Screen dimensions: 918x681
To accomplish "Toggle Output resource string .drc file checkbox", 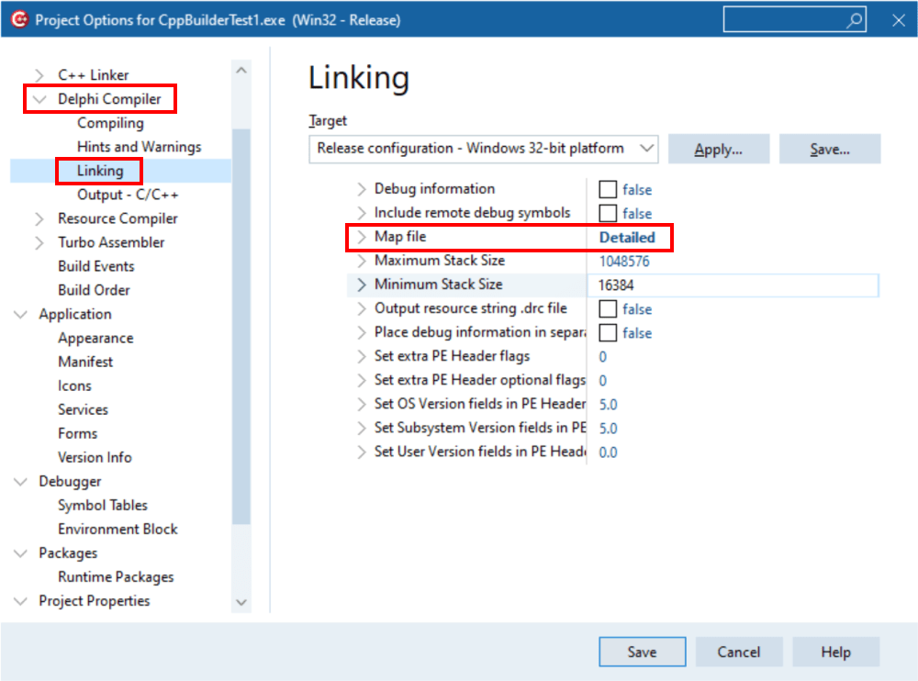I will click(608, 308).
